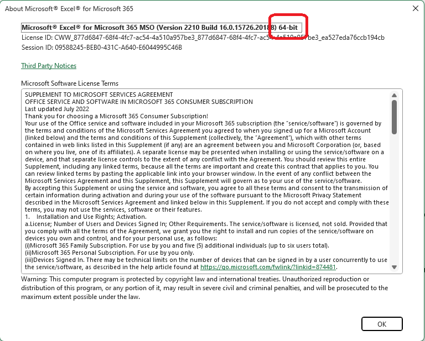The height and width of the screenshot is (341, 425).
Task: Click the 'SUPPLEMENT TO MICROSOFT SERVICES AGREEMENT' line
Action: coord(99,95)
